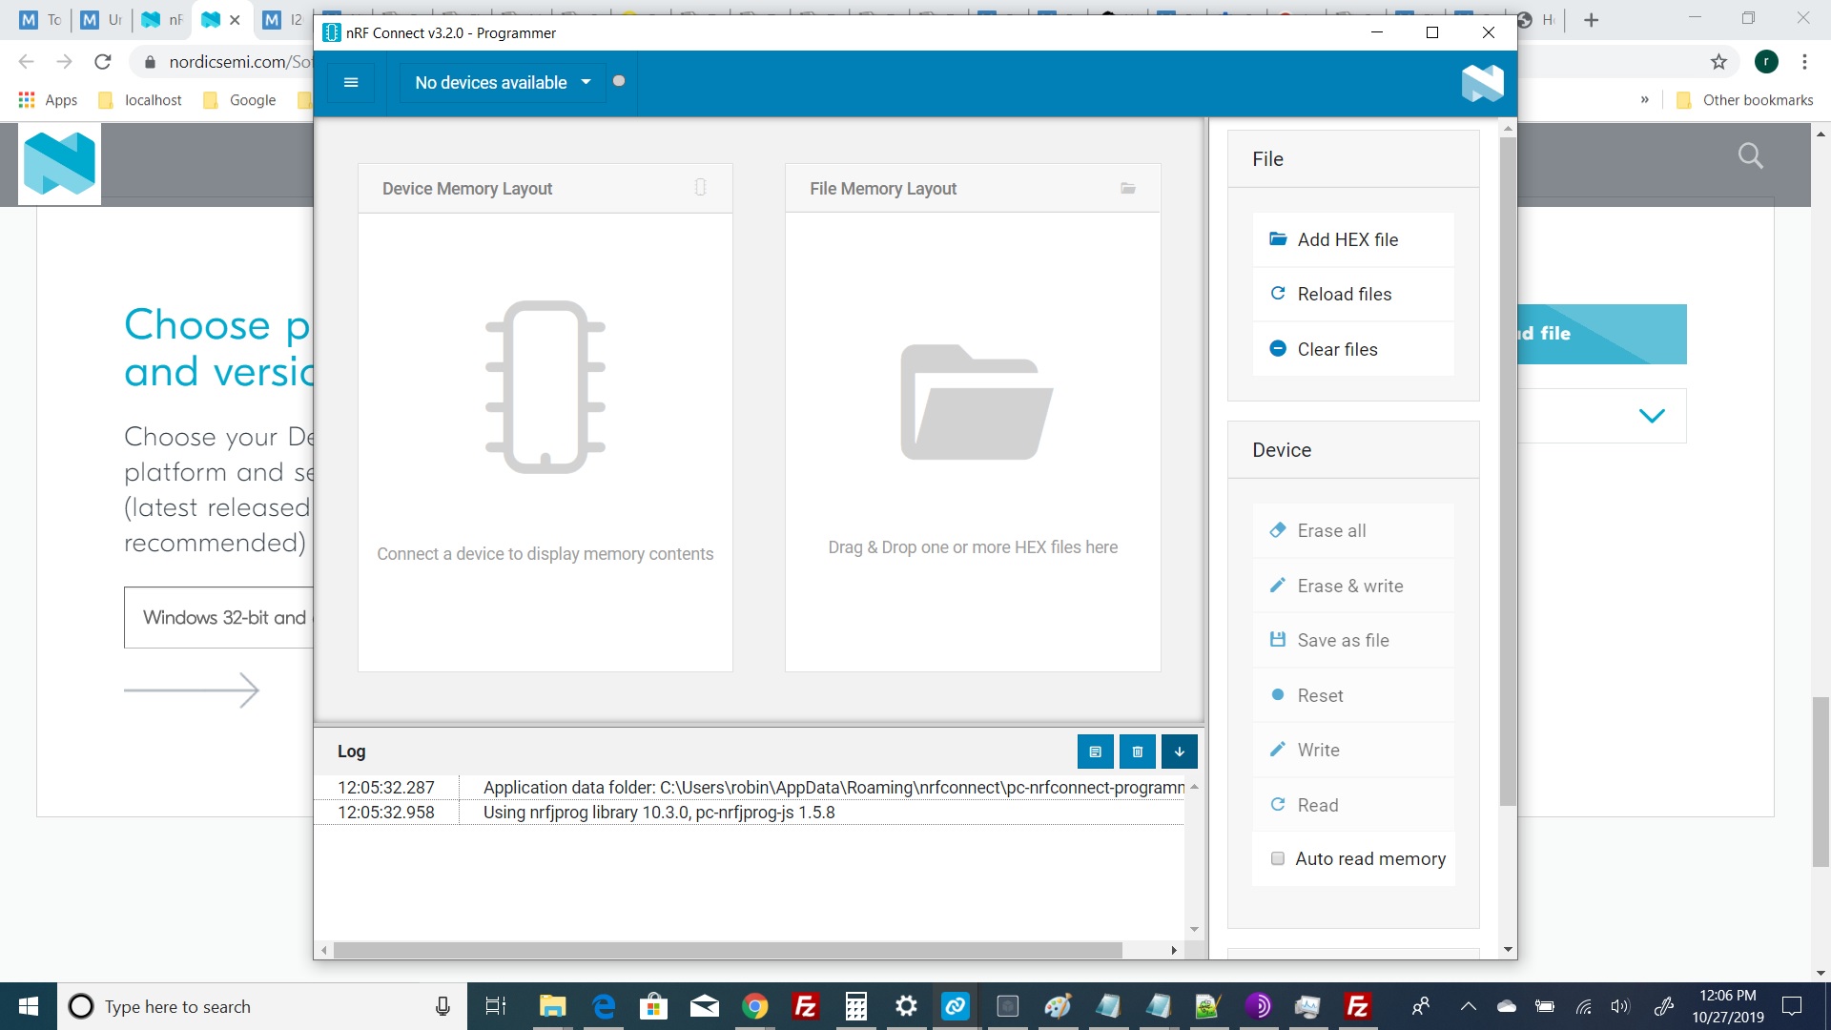This screenshot has height=1030, width=1831.
Task: Open the Windows 32-bit platform dropdown on webpage
Action: (219, 617)
